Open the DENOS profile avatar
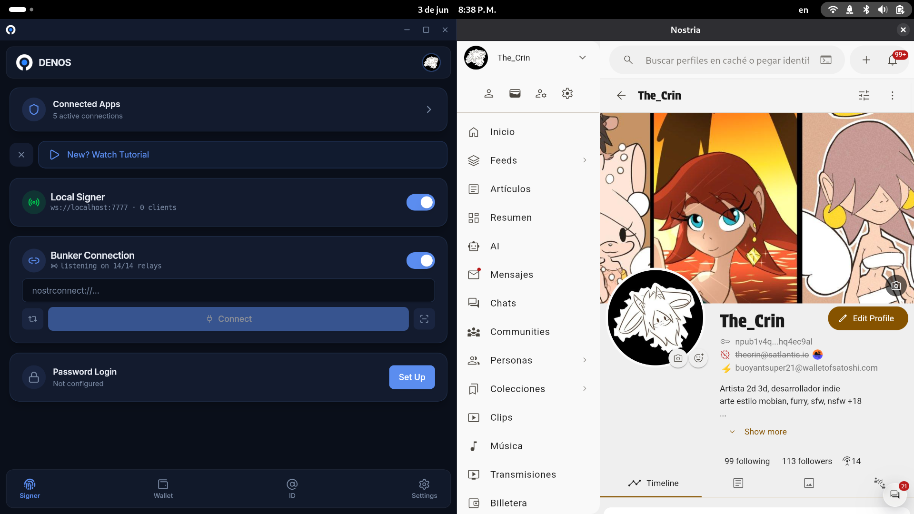Screen dimensions: 914x514 point(431,62)
